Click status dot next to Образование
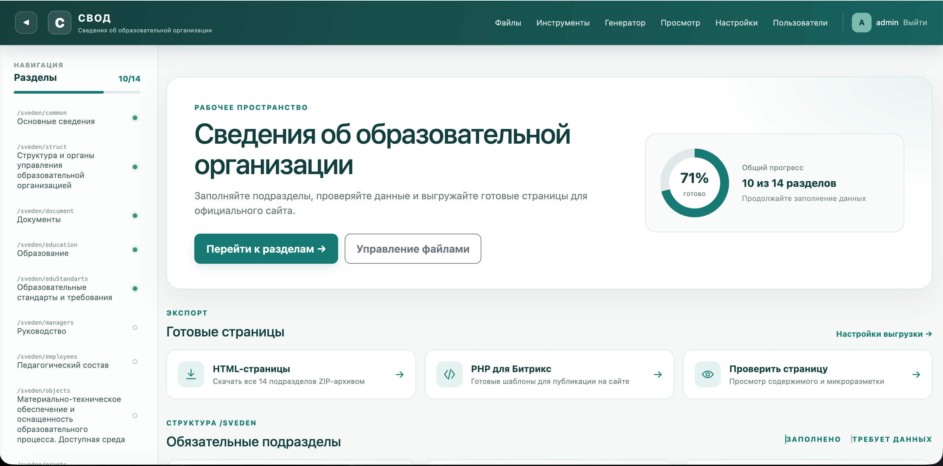The width and height of the screenshot is (943, 466). pos(135,250)
